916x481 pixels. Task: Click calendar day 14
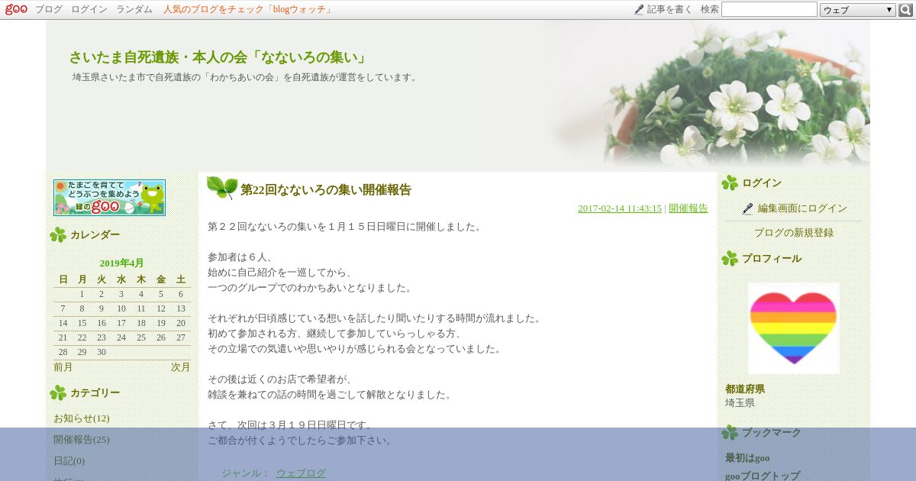click(63, 323)
